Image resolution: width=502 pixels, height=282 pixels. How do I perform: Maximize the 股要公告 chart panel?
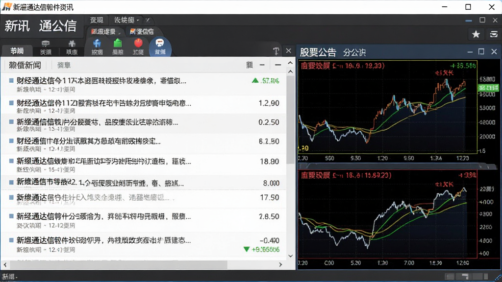point(481,51)
